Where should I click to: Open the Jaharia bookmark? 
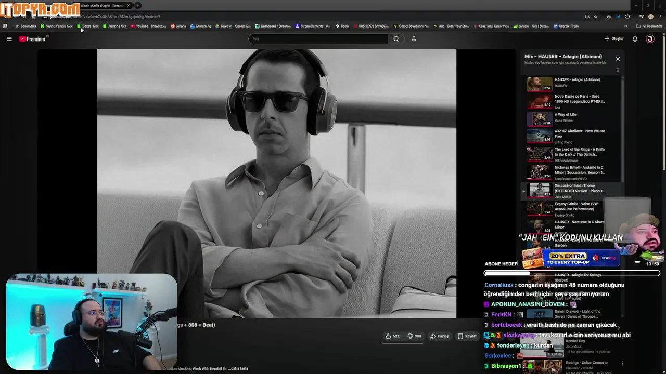point(178,26)
